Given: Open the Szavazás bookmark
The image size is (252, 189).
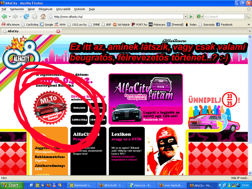Looking at the screenshot, I should point(207,25).
